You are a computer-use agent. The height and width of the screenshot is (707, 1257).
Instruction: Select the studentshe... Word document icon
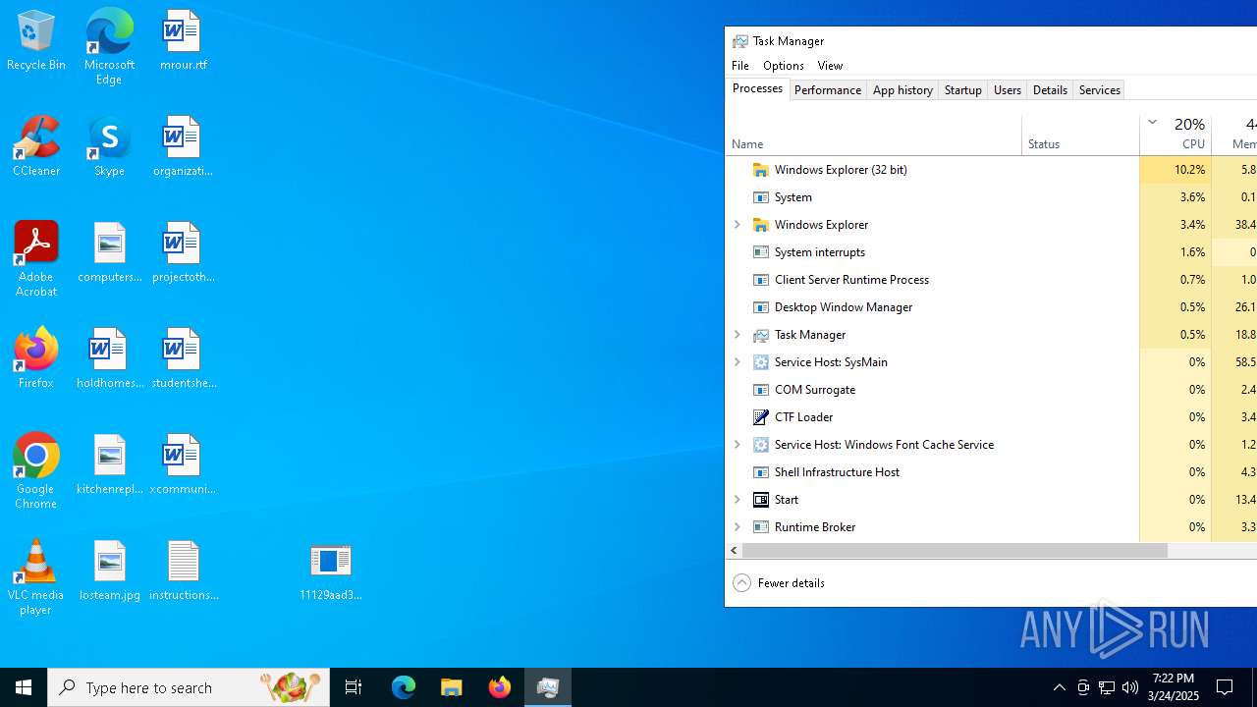click(183, 358)
